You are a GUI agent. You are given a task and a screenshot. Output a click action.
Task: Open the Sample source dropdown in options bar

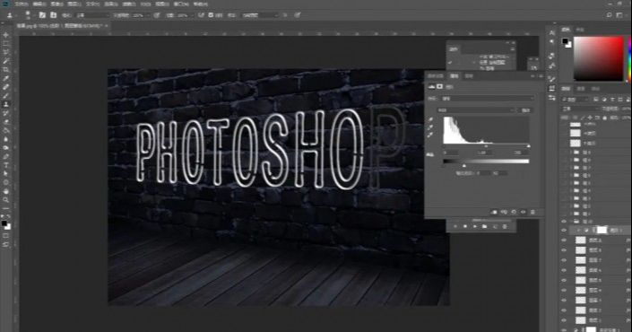(x=260, y=15)
